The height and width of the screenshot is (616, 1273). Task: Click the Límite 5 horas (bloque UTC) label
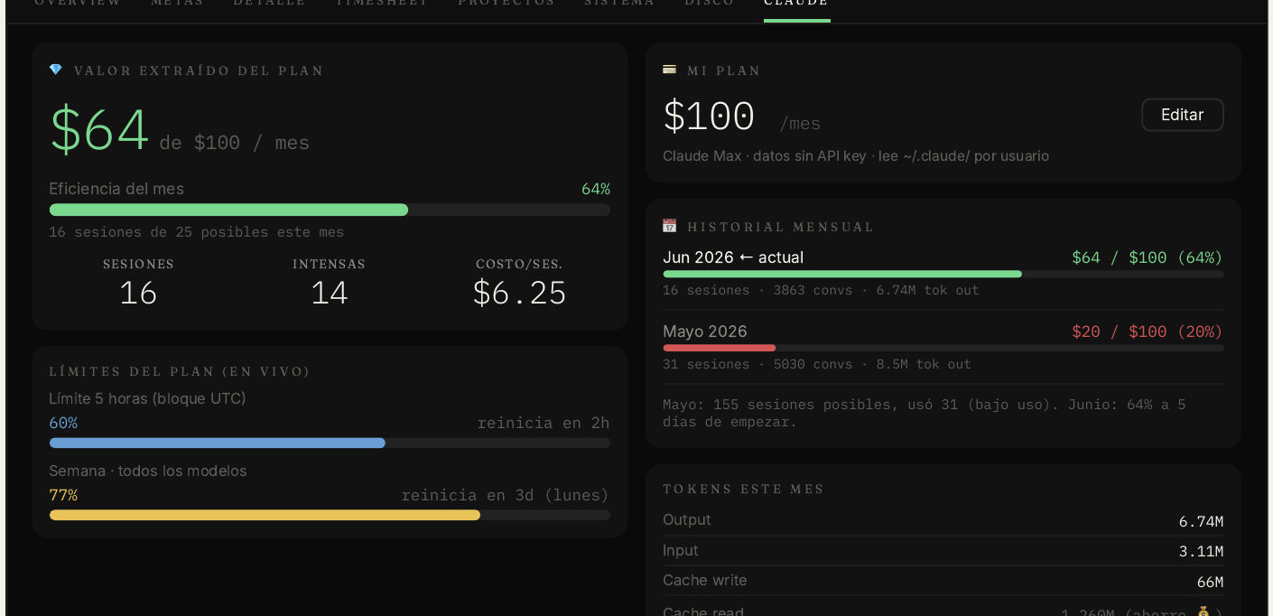click(x=147, y=398)
